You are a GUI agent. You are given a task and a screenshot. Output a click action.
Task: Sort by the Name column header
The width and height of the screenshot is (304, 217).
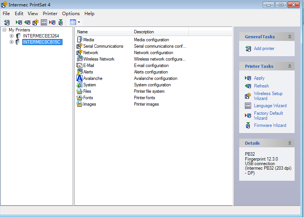coord(103,32)
